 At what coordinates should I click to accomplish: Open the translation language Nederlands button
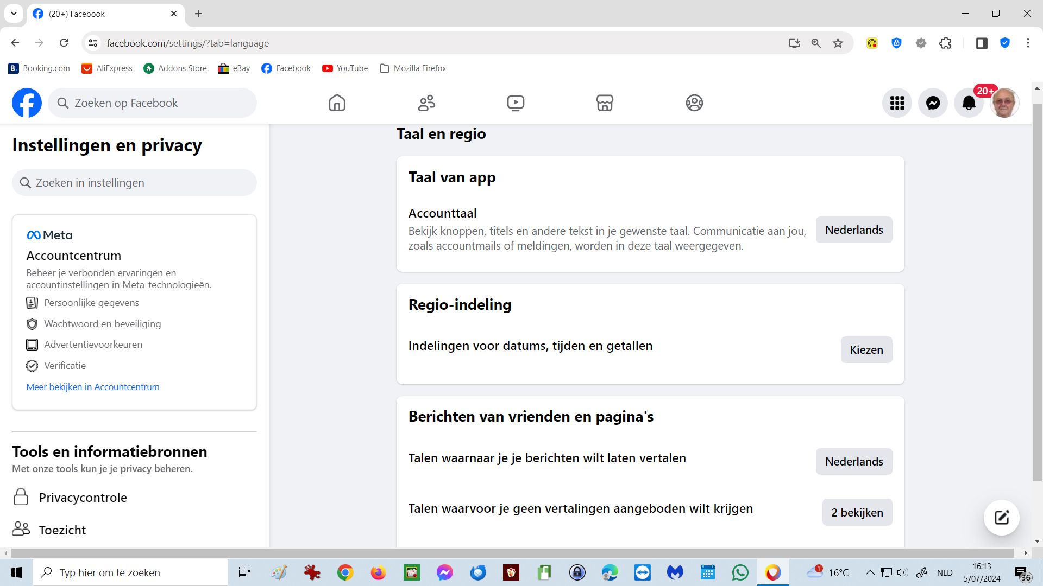[853, 462]
